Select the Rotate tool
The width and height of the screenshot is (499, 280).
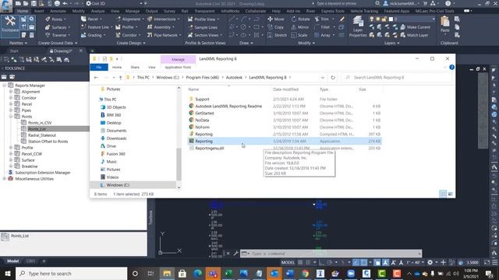point(301,19)
